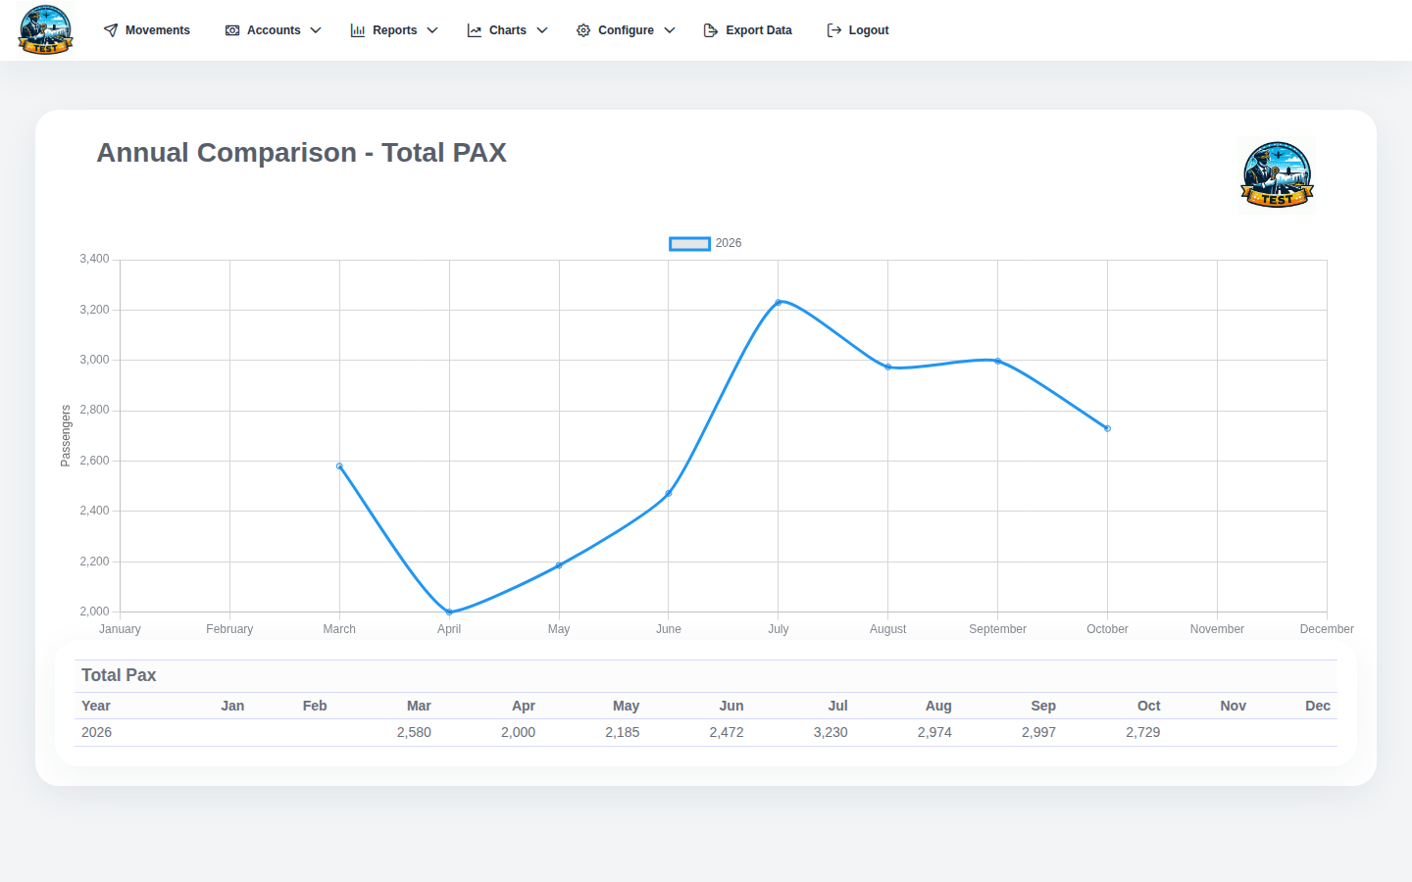
Task: Expand the Accounts dropdown chevron
Action: [316, 30]
